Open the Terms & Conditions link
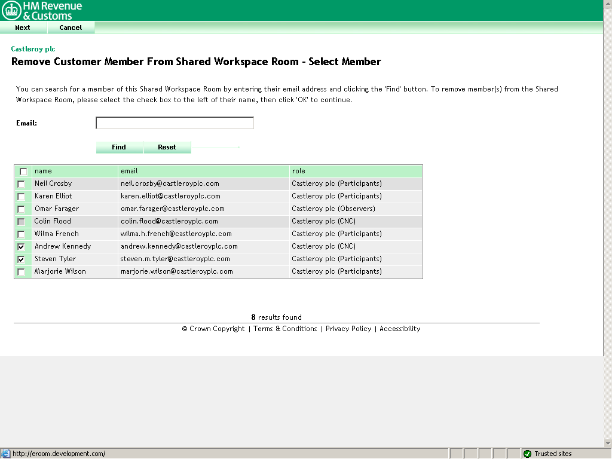612x459 pixels. coord(285,329)
